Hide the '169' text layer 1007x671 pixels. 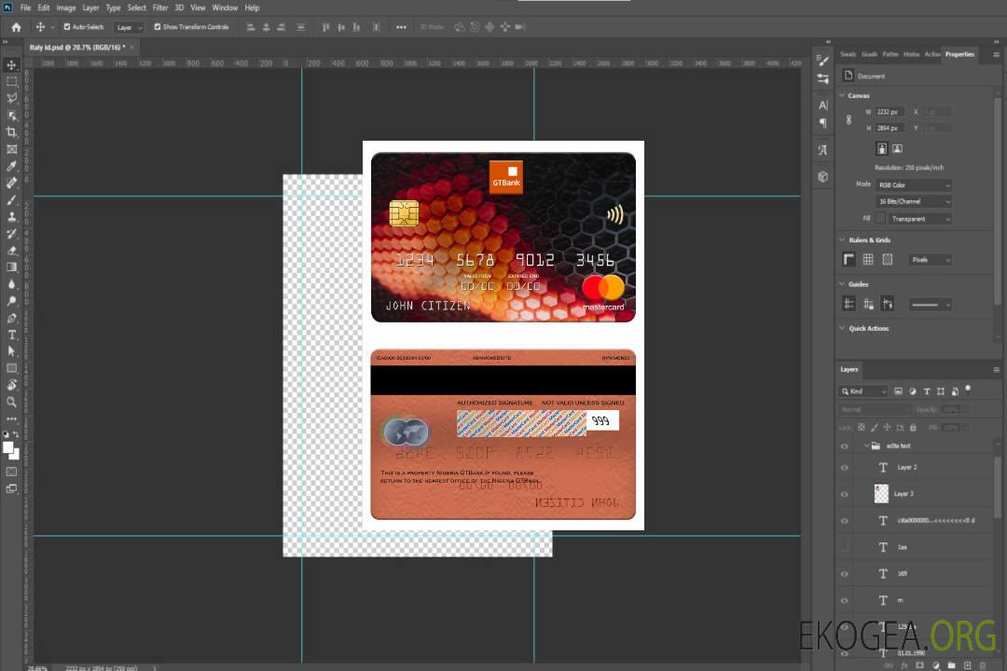(845, 574)
